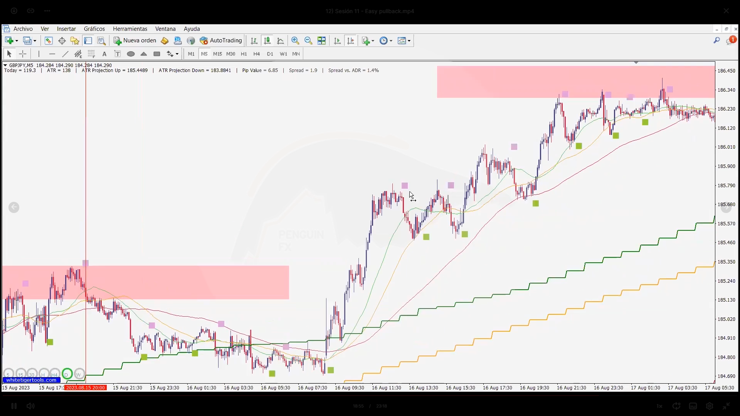Screen dimensions: 740x416
Task: Select the crosshair tool
Action: (x=23, y=54)
